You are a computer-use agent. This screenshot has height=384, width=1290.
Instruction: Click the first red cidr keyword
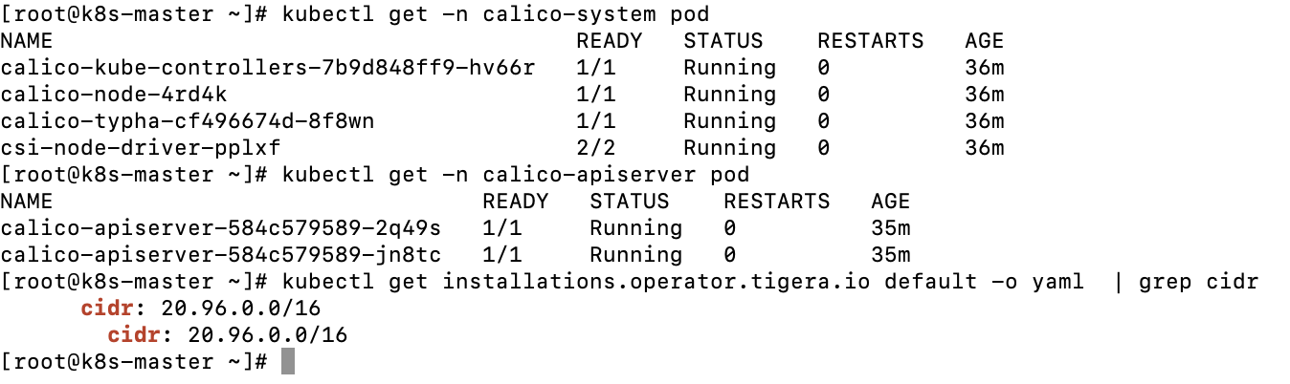point(107,309)
